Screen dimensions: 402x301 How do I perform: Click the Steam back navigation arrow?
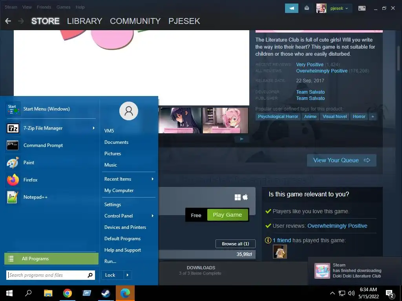tap(8, 21)
